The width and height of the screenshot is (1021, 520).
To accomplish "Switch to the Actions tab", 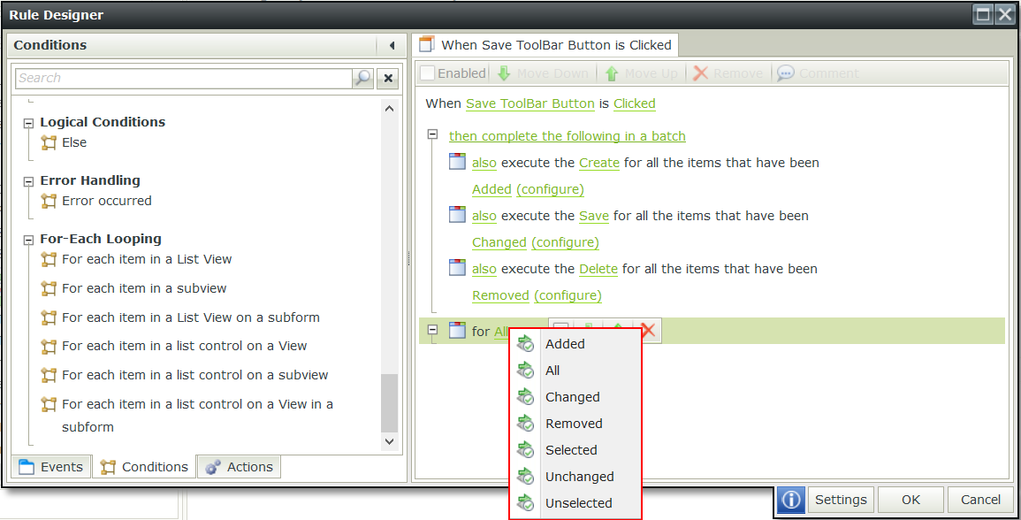I will coord(239,467).
